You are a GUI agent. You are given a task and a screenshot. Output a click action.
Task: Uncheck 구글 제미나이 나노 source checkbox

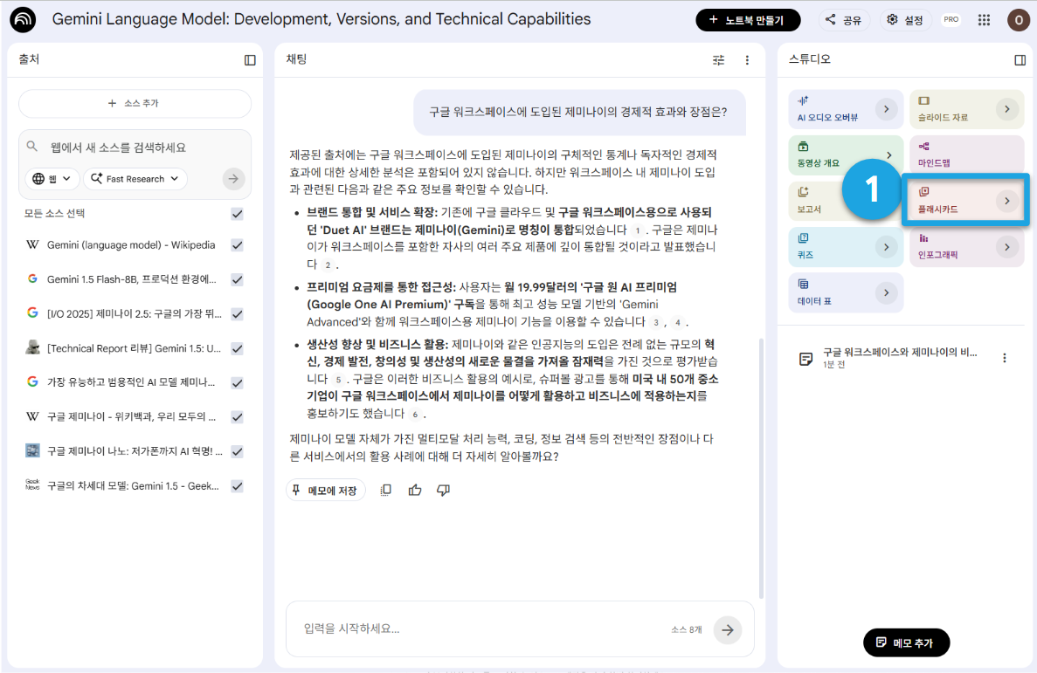(x=237, y=451)
